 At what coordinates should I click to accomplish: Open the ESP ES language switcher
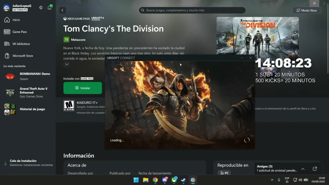point(287,180)
